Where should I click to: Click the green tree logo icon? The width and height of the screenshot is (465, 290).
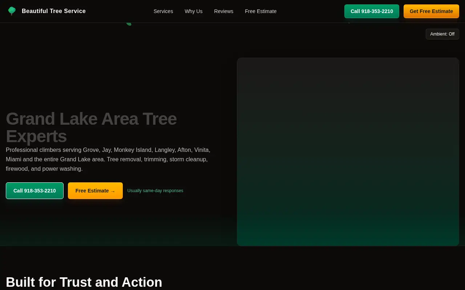click(x=12, y=11)
